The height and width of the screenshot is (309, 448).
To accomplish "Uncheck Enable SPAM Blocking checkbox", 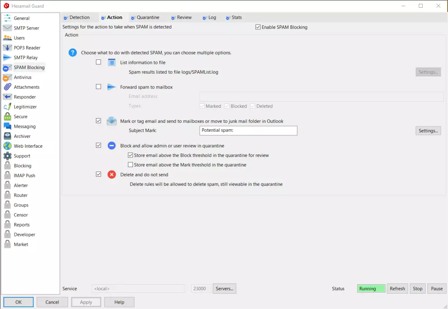I will point(258,27).
